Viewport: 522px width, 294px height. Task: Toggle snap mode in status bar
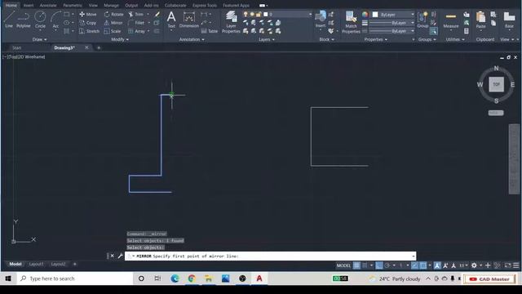click(365, 265)
